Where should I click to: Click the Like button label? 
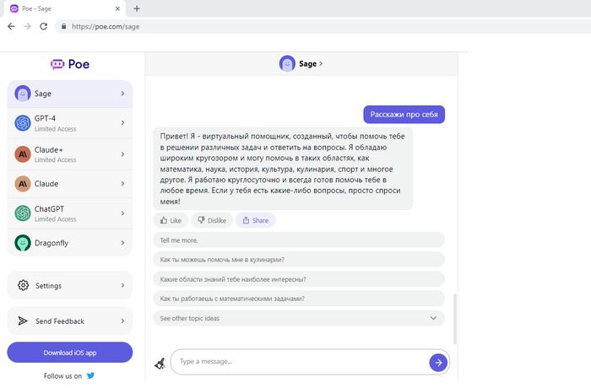[176, 221]
